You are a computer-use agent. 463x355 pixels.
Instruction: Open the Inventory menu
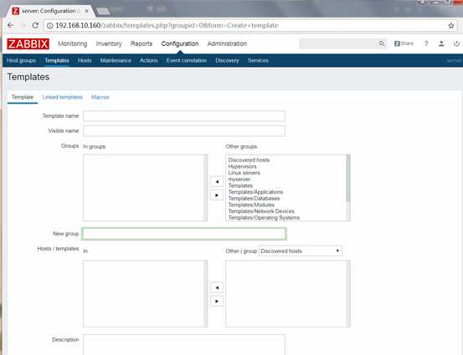(109, 44)
